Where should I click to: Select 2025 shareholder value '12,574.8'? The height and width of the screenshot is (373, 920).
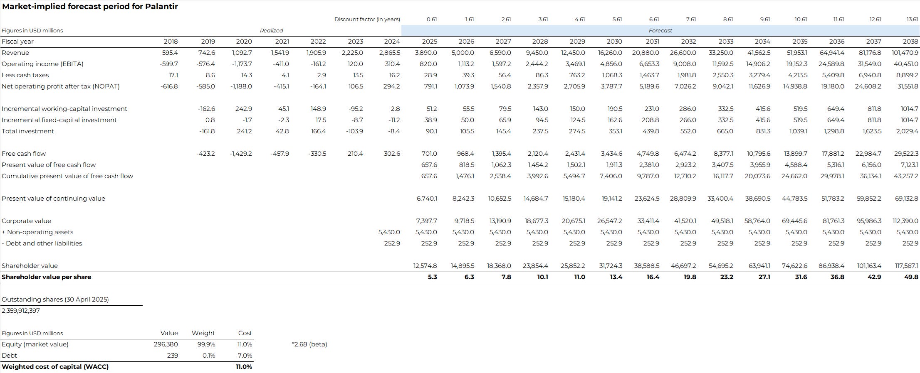point(425,266)
